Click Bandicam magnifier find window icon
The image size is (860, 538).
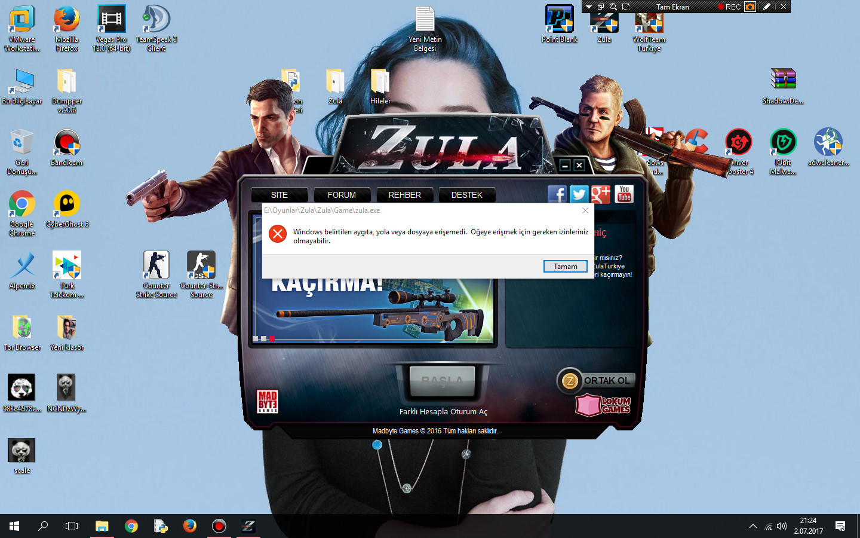[x=613, y=7]
